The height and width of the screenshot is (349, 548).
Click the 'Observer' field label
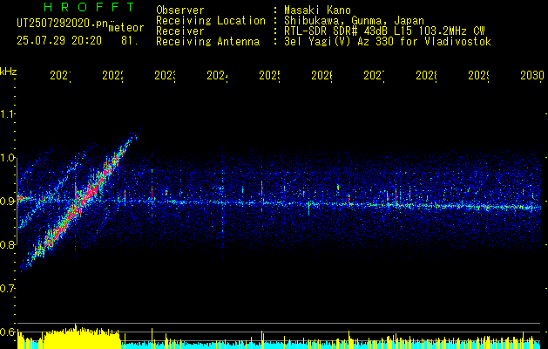click(x=180, y=10)
